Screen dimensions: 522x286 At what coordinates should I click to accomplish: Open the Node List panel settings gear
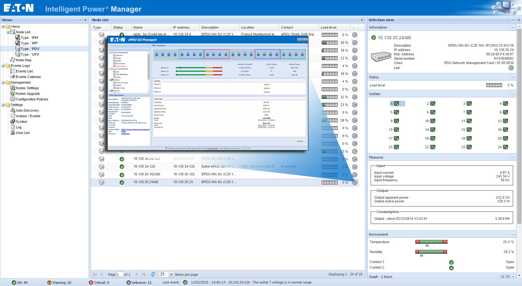click(361, 20)
